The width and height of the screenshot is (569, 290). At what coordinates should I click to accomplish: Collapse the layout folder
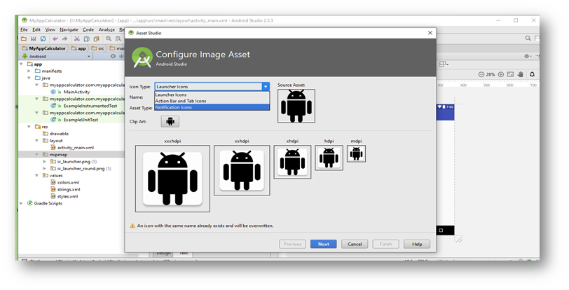(36, 141)
